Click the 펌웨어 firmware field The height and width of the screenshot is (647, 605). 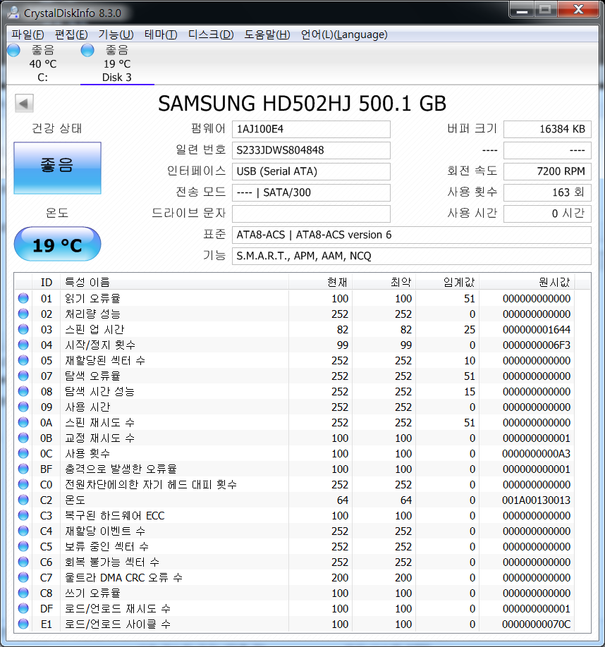[311, 129]
